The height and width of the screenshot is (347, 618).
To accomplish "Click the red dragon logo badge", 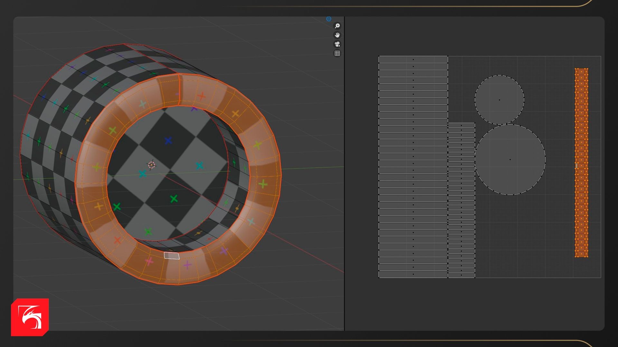I will 30,317.
